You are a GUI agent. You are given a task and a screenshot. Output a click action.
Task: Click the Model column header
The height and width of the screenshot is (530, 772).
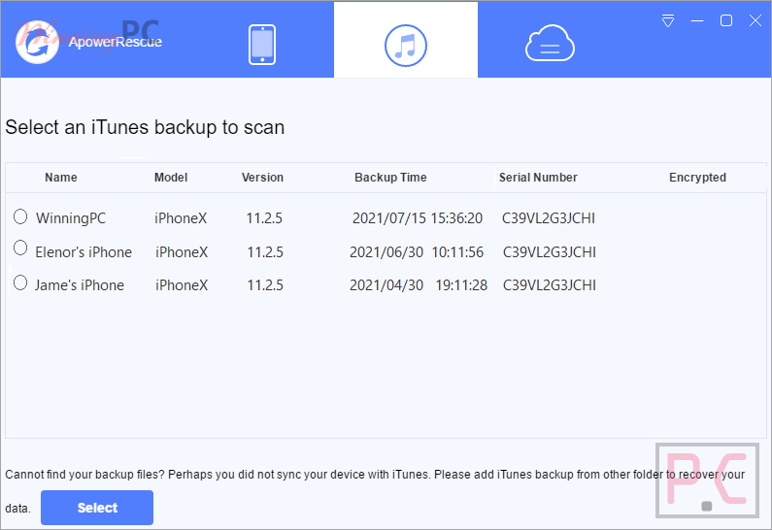(x=171, y=178)
